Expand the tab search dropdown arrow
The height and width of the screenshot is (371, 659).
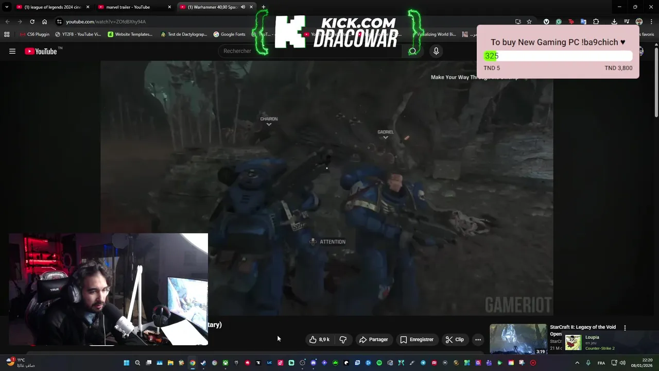coord(7,7)
